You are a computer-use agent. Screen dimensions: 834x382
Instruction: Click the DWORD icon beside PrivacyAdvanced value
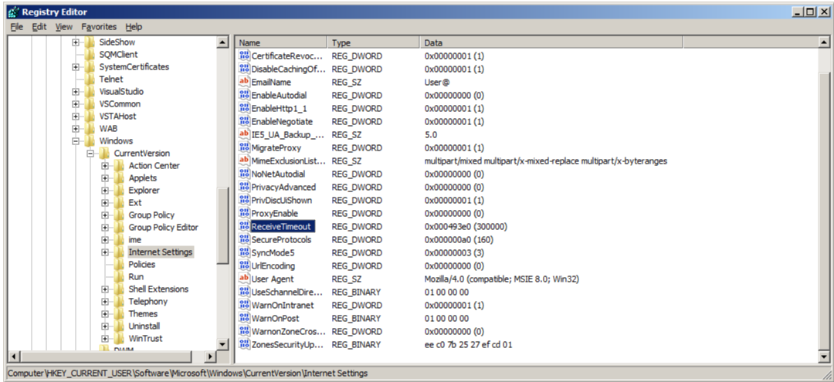(x=244, y=187)
